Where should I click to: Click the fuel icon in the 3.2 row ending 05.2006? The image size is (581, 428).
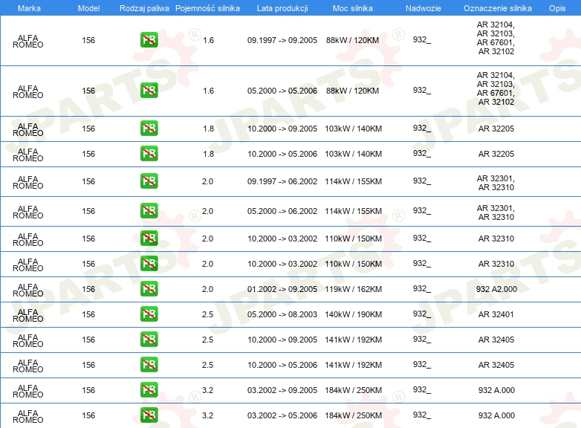[x=149, y=415]
